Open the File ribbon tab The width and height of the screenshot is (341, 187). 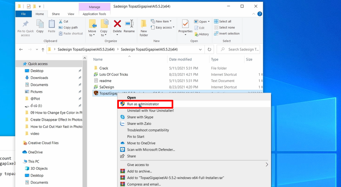[x=23, y=14]
